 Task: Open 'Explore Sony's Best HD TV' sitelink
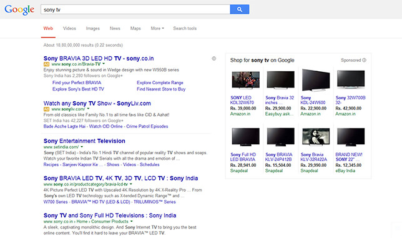coord(78,89)
